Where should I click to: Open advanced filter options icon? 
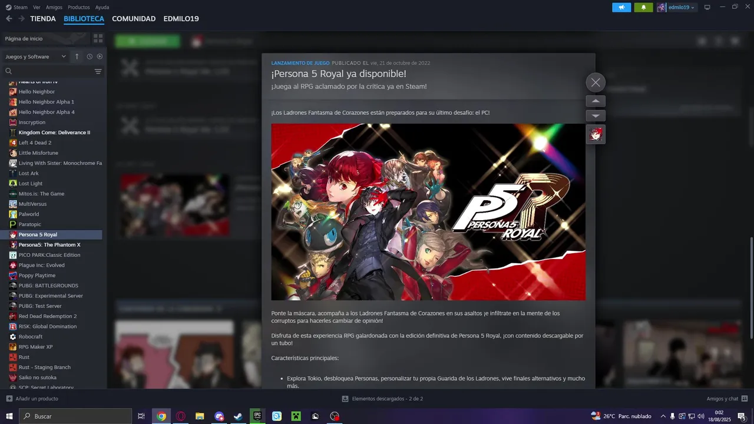pos(98,71)
